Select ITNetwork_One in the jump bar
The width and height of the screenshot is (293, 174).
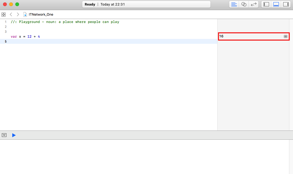[x=41, y=14]
